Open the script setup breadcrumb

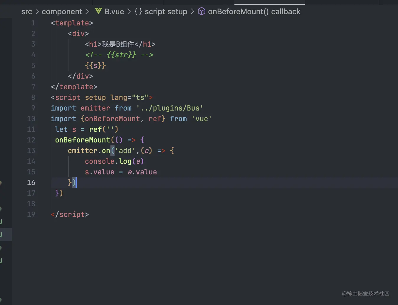click(x=166, y=12)
